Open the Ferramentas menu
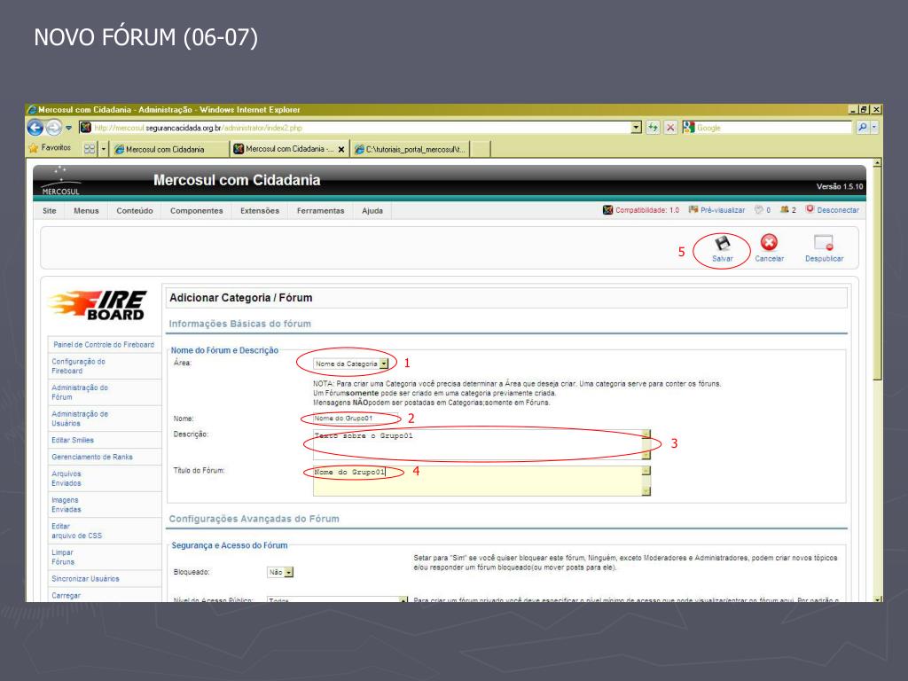 point(320,211)
